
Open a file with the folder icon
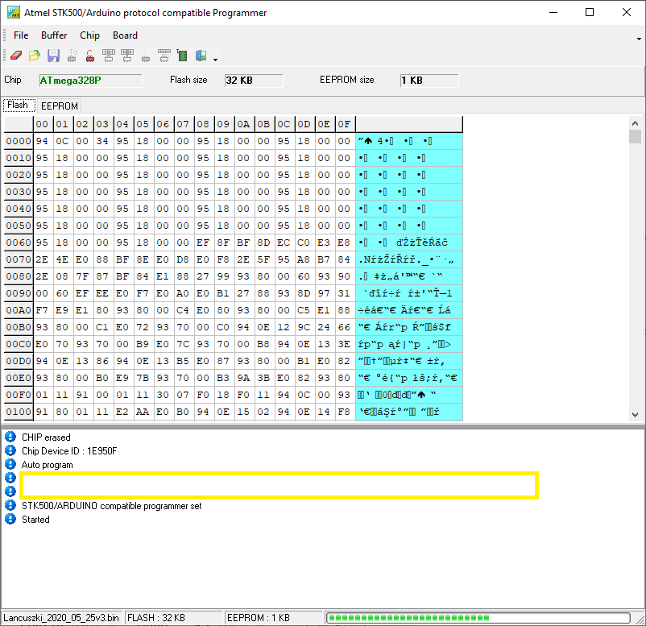point(35,56)
